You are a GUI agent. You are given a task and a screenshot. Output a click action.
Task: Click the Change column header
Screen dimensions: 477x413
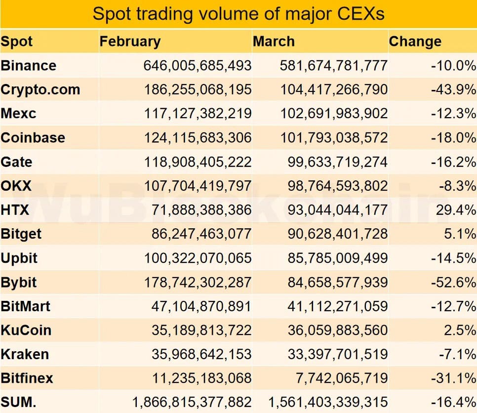coord(415,41)
